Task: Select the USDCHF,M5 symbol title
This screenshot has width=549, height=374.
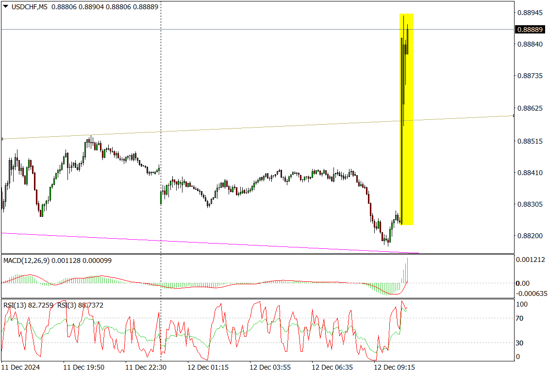Action: (x=30, y=7)
